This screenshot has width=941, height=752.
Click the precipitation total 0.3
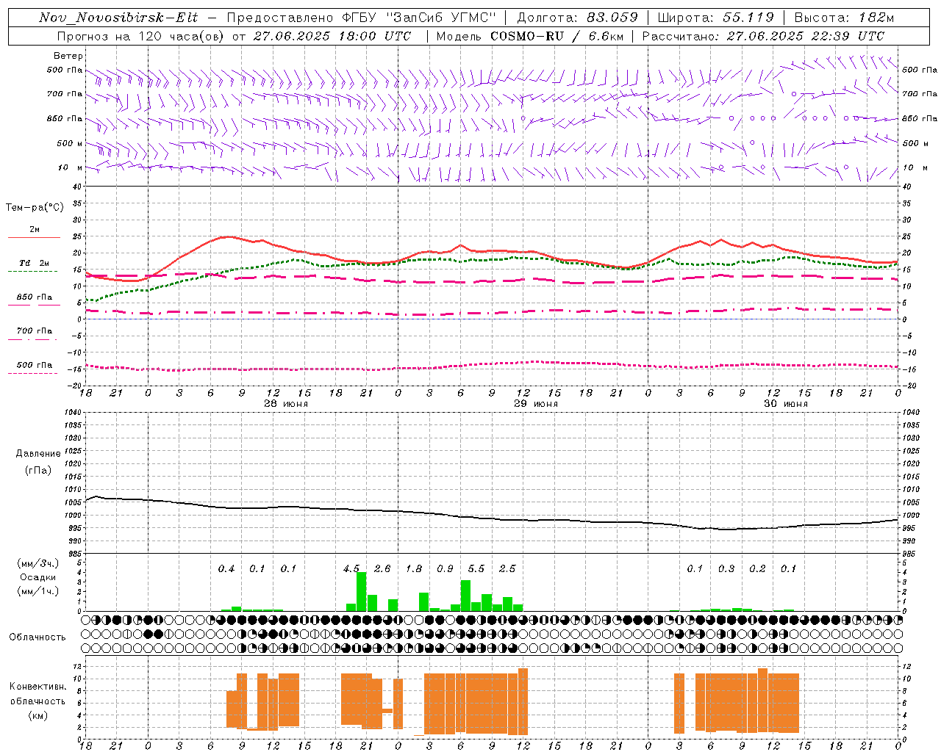tap(726, 569)
